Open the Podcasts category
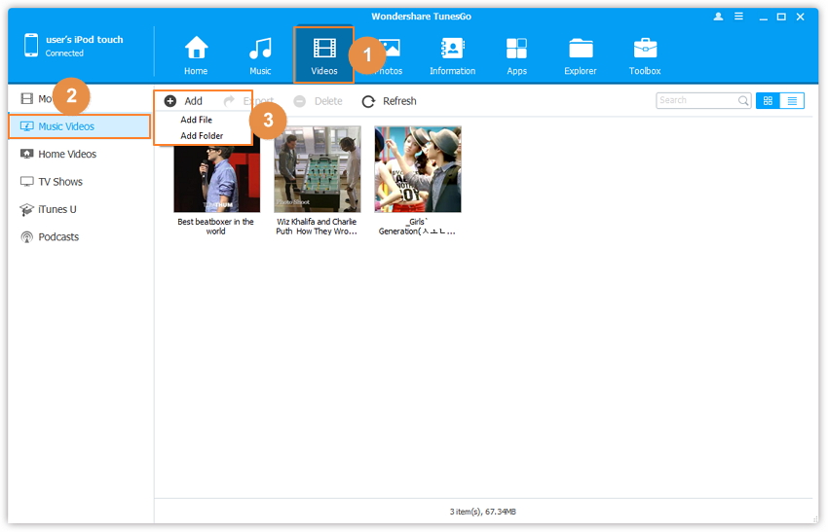Viewport: 828px width, 532px height. tap(58, 236)
